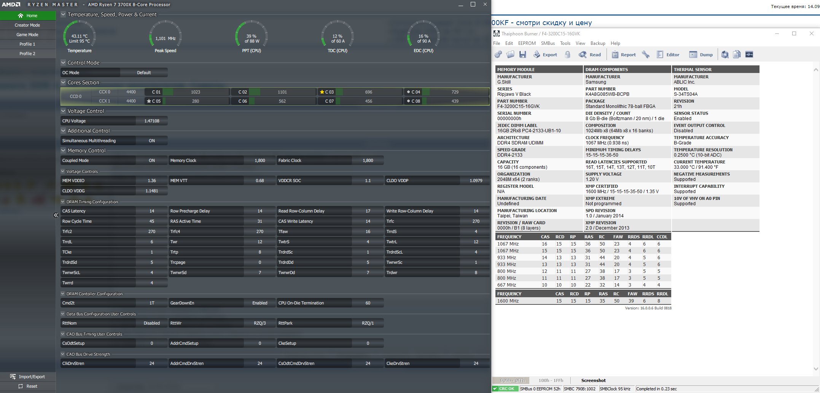Screen dimensions: 820x393
Task: Open the RttPark RZQ/1 selector
Action: 368,323
